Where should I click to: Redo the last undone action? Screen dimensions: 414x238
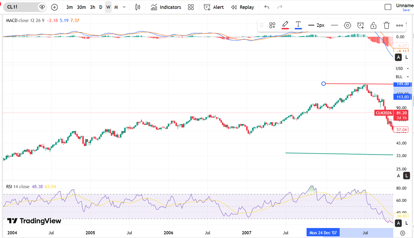pyautogui.click(x=280, y=7)
